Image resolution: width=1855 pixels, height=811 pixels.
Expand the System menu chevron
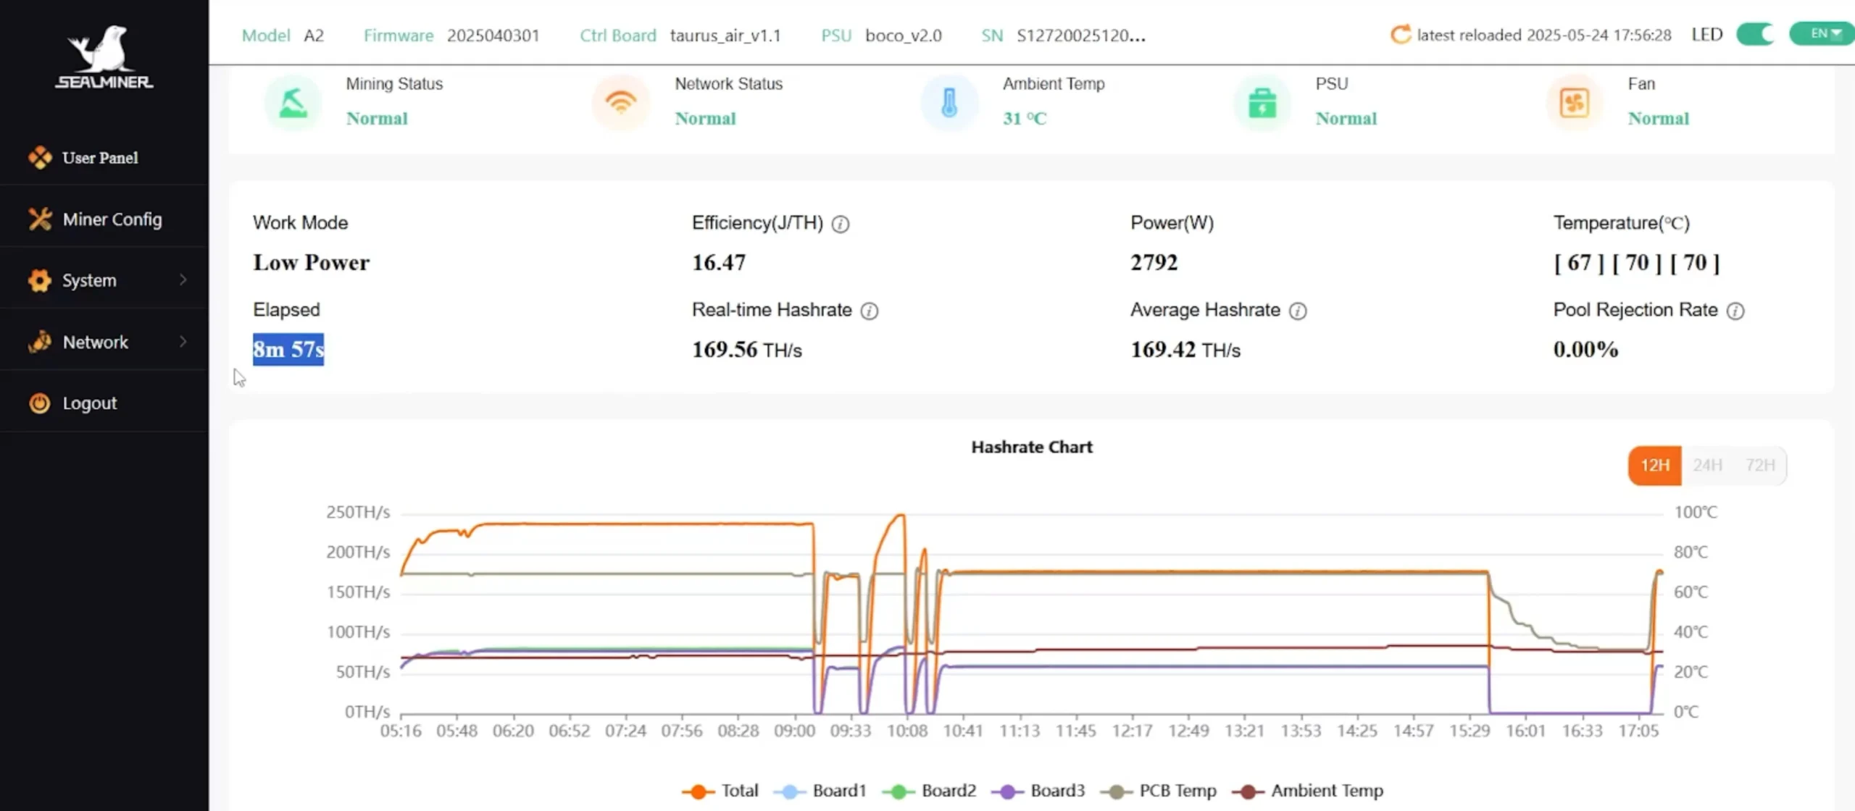183,280
